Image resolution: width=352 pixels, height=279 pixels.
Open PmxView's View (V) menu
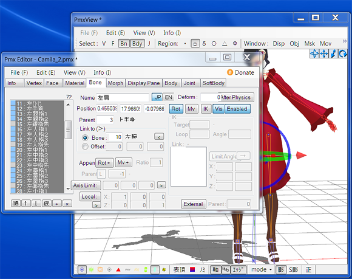click(x=144, y=33)
